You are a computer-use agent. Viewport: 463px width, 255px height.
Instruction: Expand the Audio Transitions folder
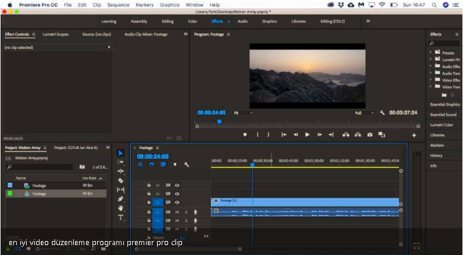pyautogui.click(x=430, y=73)
